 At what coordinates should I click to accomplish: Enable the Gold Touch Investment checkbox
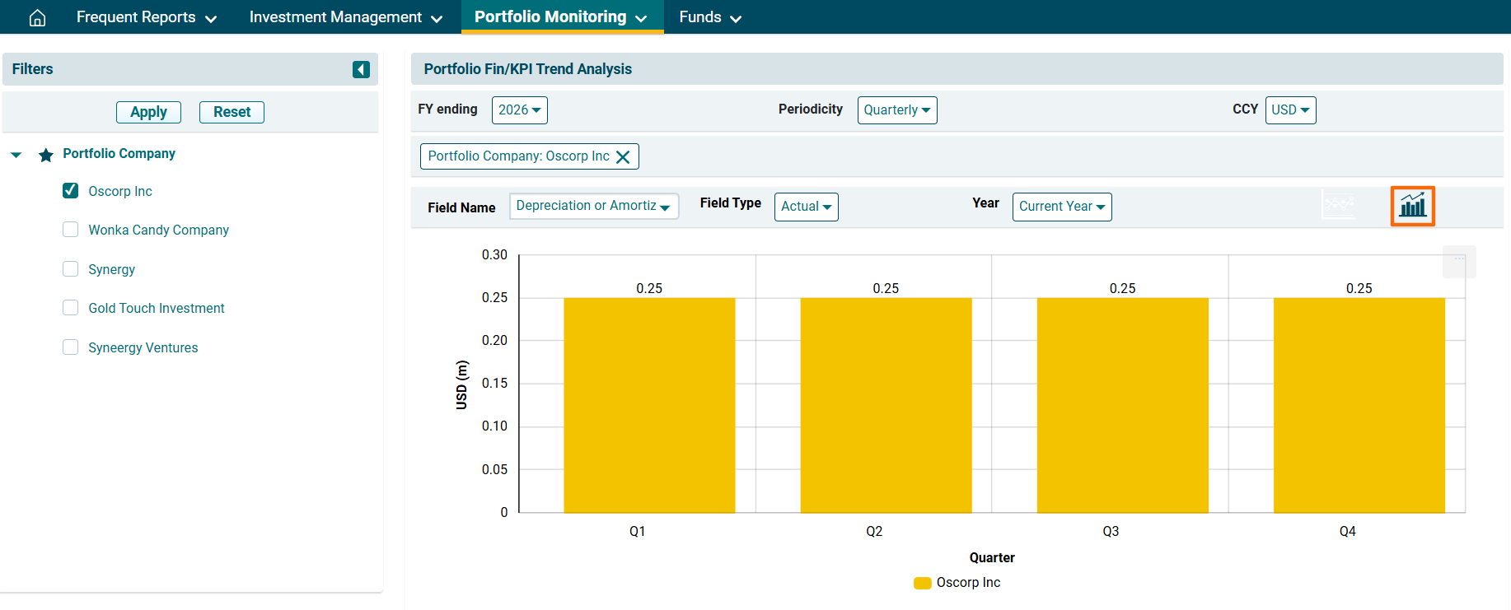click(71, 308)
